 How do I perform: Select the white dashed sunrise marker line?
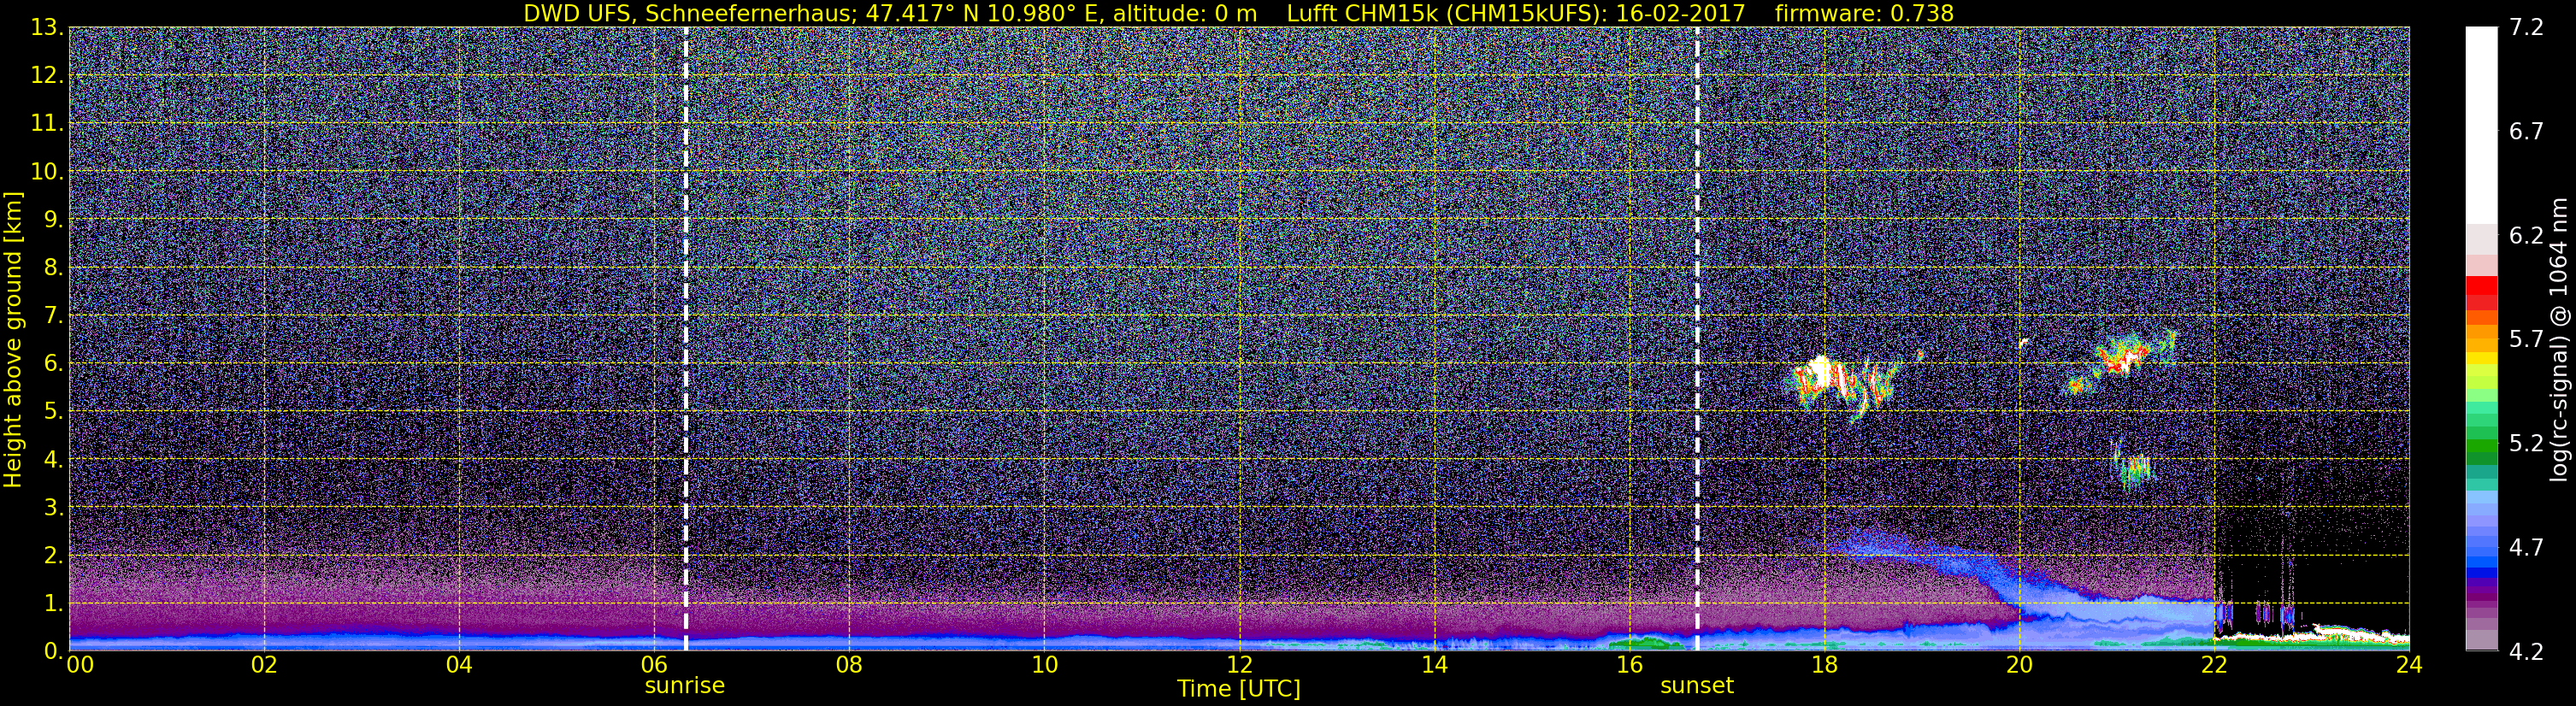686,339
